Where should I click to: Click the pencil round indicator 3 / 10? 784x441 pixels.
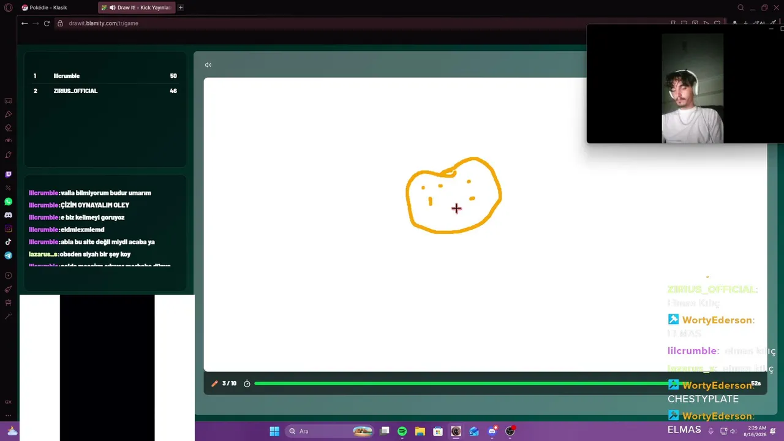click(224, 383)
